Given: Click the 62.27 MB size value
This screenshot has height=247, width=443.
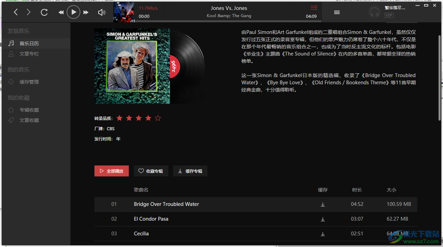Looking at the screenshot, I should coord(397,219).
